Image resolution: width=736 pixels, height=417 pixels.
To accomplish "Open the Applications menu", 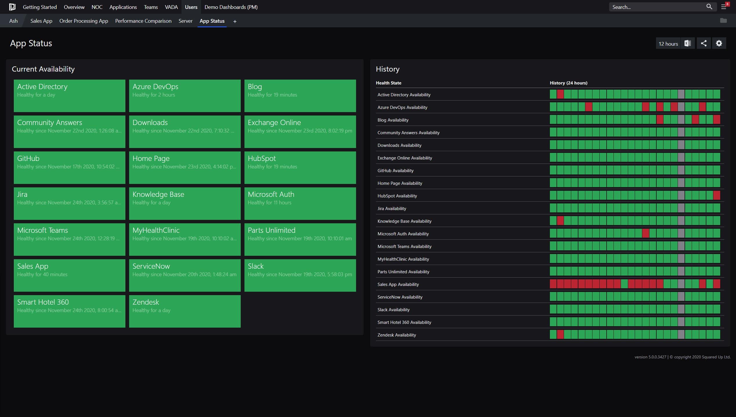I will tap(123, 7).
